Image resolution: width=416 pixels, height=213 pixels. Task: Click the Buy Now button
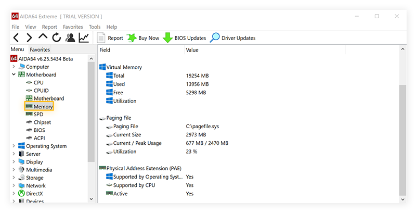[x=143, y=38]
